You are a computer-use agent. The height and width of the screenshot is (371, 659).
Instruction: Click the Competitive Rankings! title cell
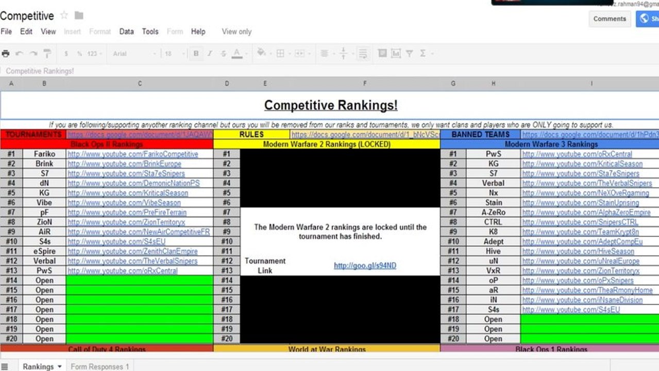[x=330, y=105]
